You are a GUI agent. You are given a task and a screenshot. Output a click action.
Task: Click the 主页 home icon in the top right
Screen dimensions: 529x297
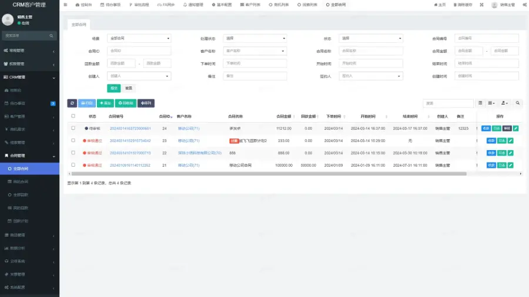tap(439, 5)
